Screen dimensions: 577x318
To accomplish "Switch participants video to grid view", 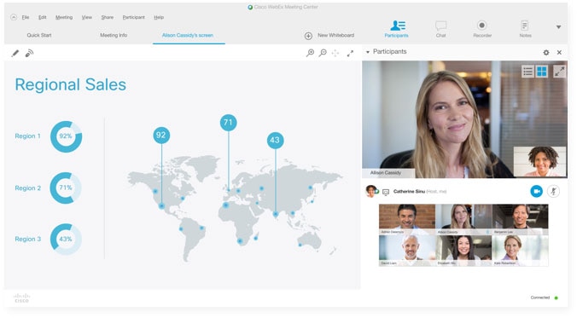I will point(542,72).
